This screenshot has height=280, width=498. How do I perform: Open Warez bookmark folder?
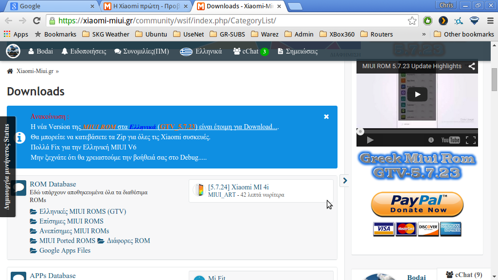265,34
